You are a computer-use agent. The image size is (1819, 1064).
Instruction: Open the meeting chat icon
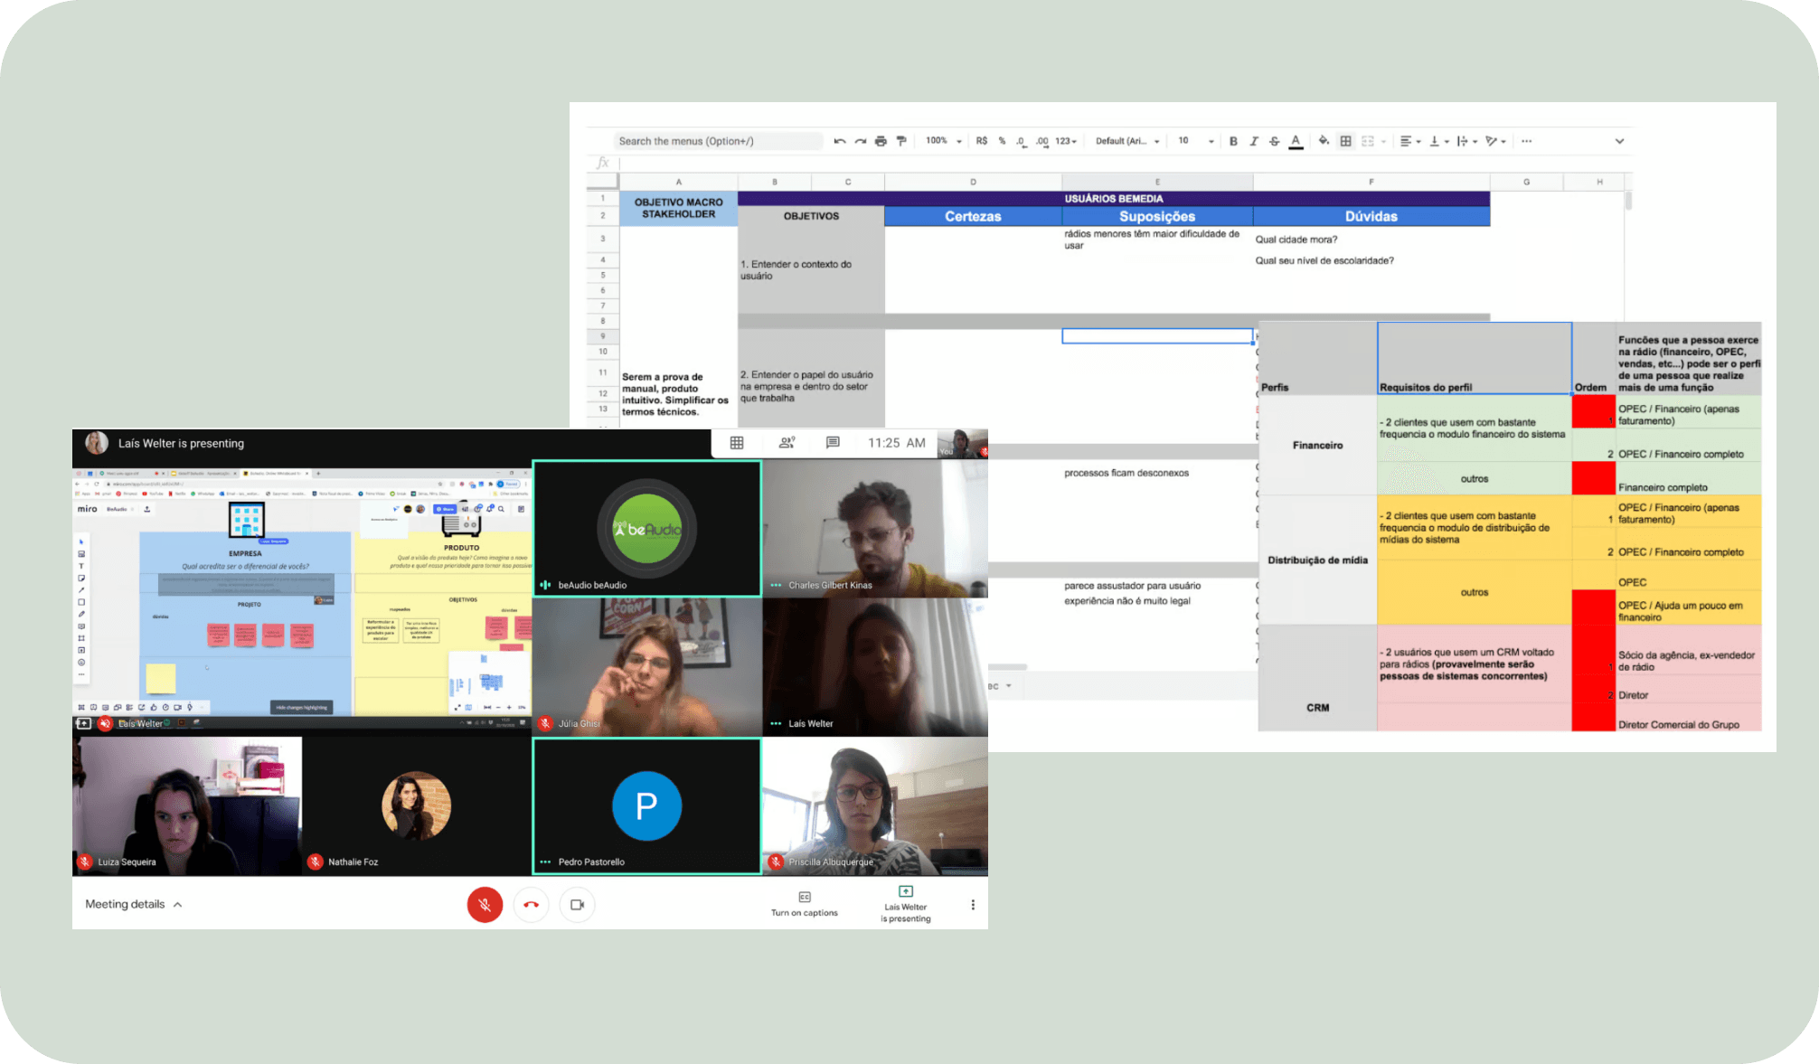[x=833, y=443]
